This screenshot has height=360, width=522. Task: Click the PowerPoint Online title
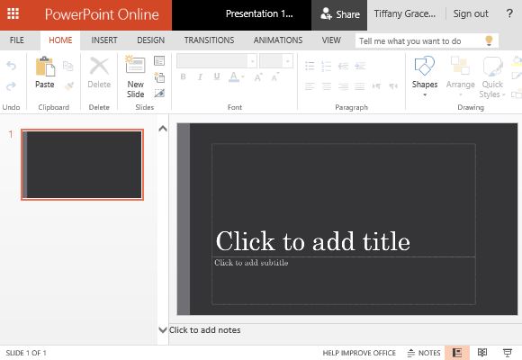click(102, 14)
